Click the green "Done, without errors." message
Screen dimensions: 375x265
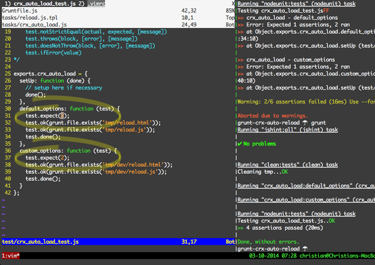tap(268, 242)
